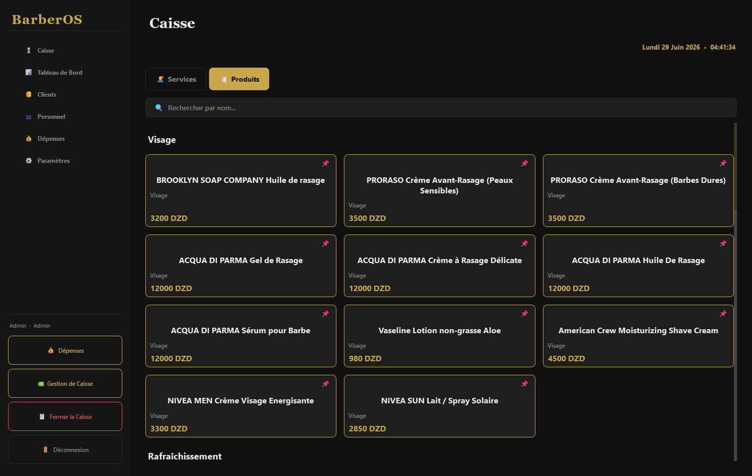This screenshot has width=752, height=476.
Task: Choose ACQUA DI PARMA Sérum pour Barbe
Action: [241, 336]
